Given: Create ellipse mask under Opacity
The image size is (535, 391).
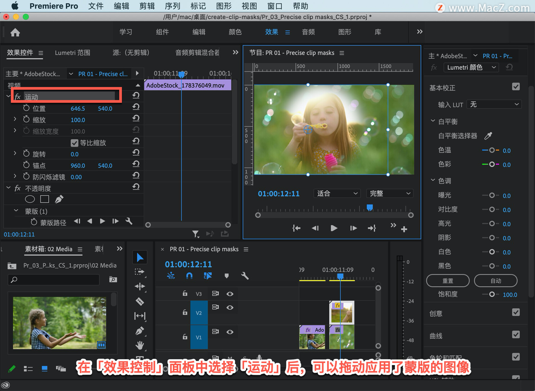Looking at the screenshot, I should click(30, 199).
